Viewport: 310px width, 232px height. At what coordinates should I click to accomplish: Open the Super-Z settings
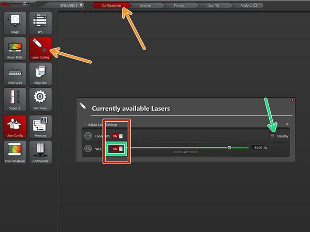coord(15,99)
